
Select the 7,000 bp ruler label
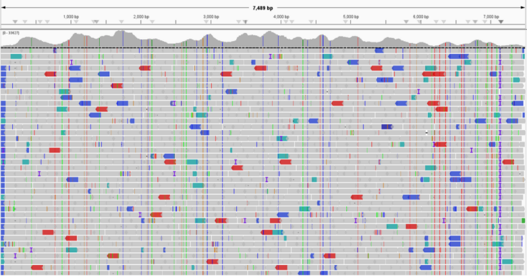(490, 16)
